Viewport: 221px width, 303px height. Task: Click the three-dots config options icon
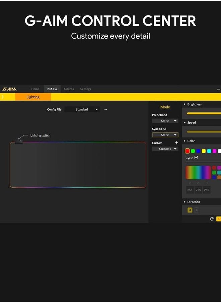click(105, 109)
